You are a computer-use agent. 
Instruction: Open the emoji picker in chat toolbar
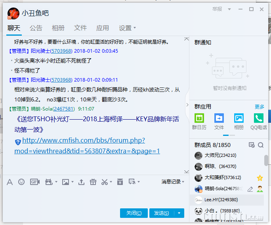[x=21, y=182]
